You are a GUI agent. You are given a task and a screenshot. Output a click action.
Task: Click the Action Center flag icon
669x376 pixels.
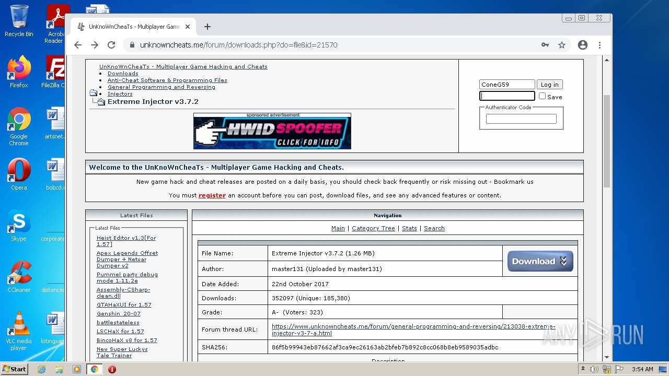pos(620,369)
